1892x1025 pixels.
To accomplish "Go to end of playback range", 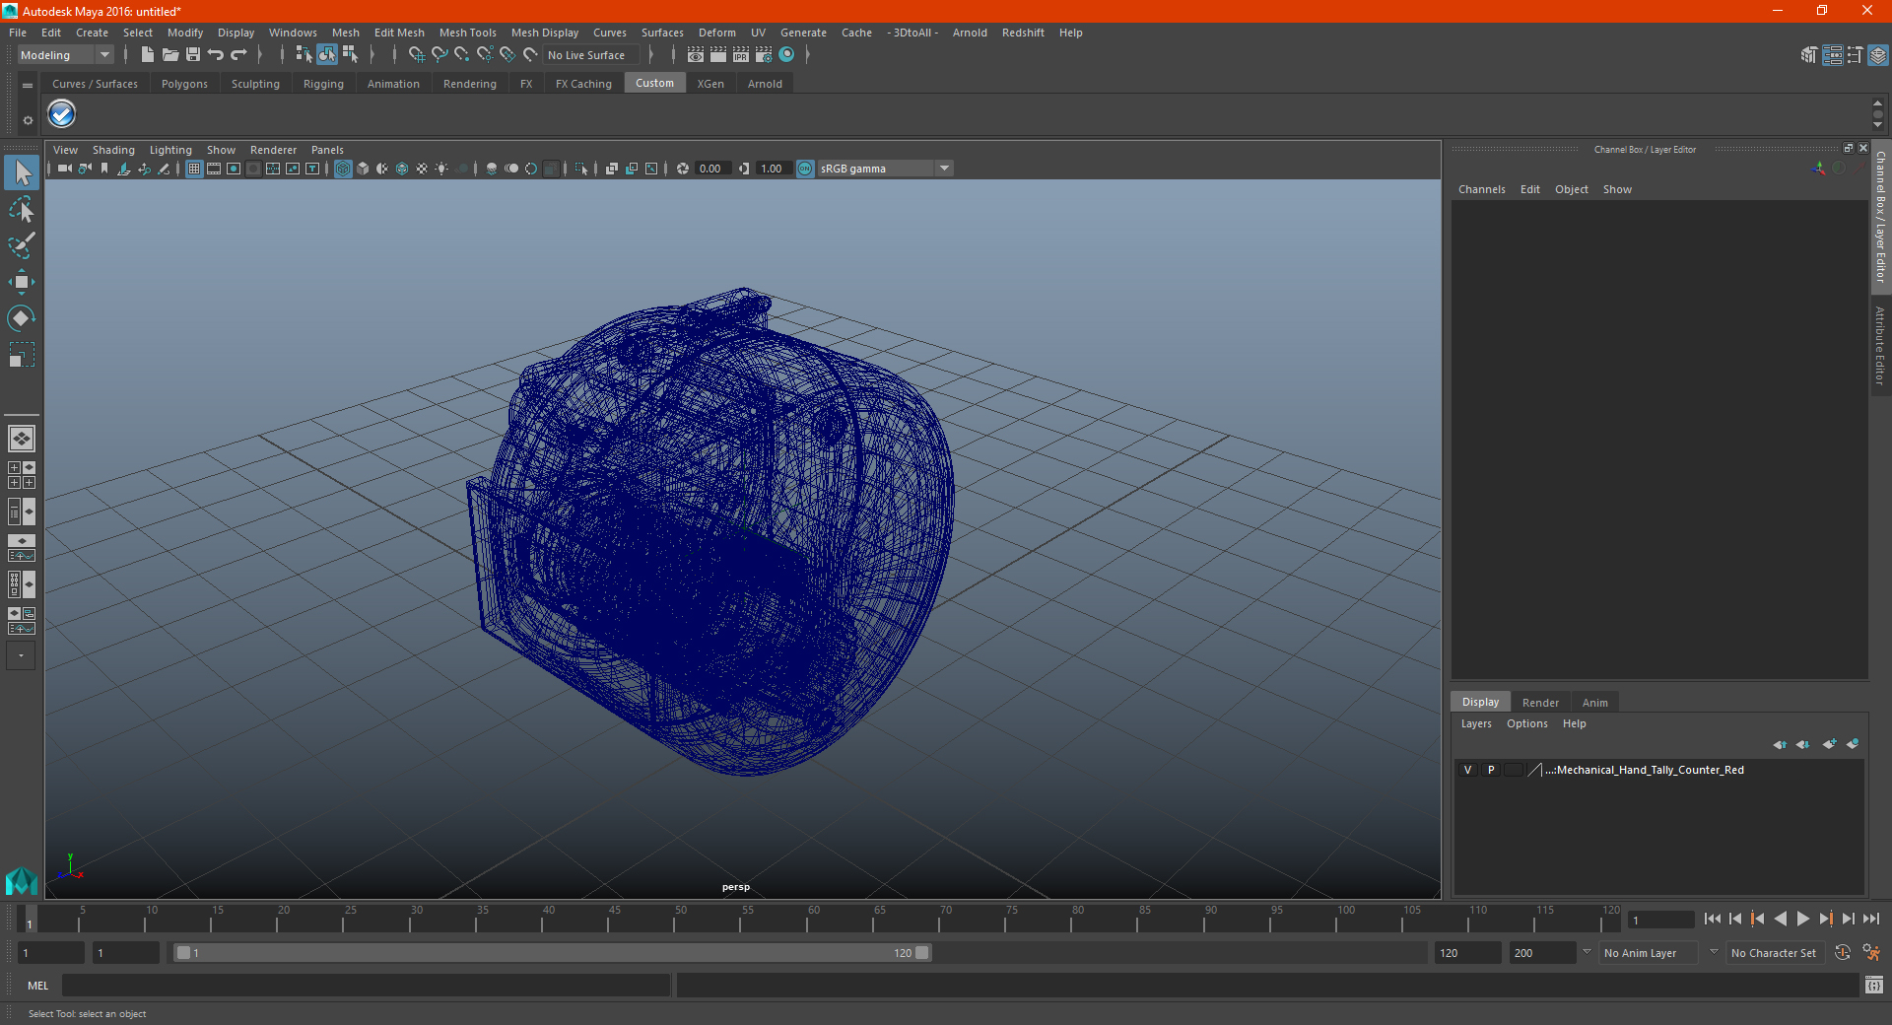I will (1870, 919).
